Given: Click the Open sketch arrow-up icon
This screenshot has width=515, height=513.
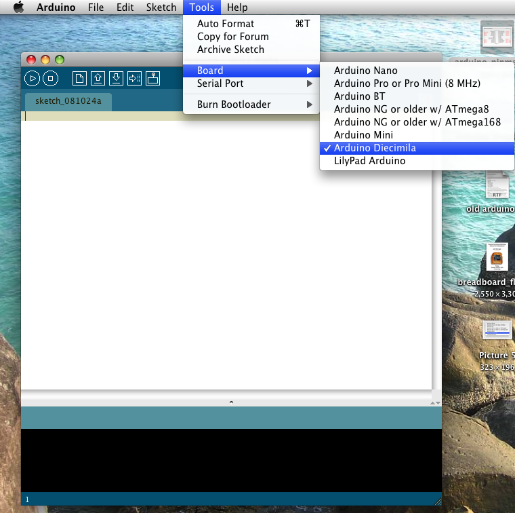Looking at the screenshot, I should coord(98,79).
